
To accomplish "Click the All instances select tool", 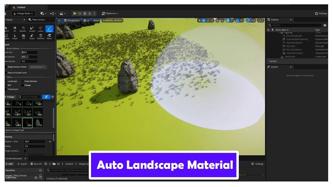I will point(15,29).
